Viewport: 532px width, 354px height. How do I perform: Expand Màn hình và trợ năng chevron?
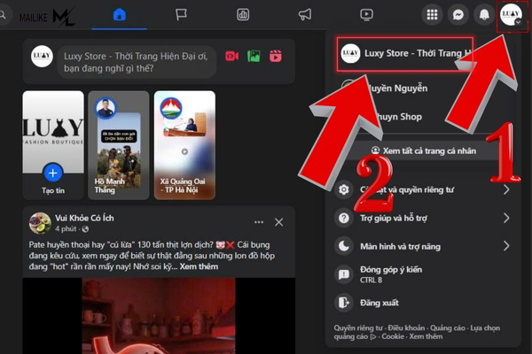click(506, 246)
